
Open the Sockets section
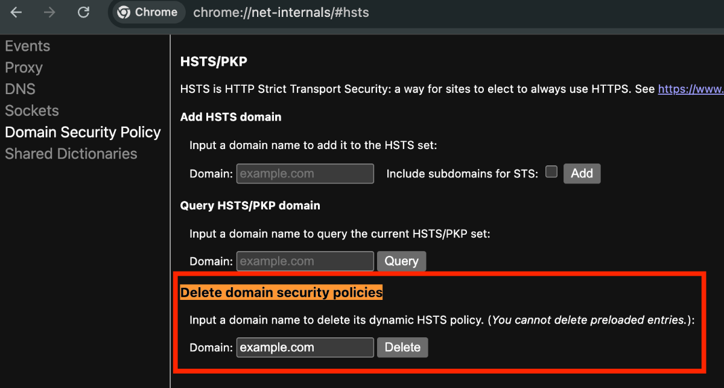tap(31, 110)
